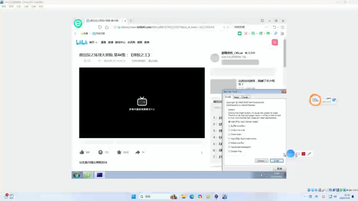Click the 360 browser logo icon

coord(78,23)
